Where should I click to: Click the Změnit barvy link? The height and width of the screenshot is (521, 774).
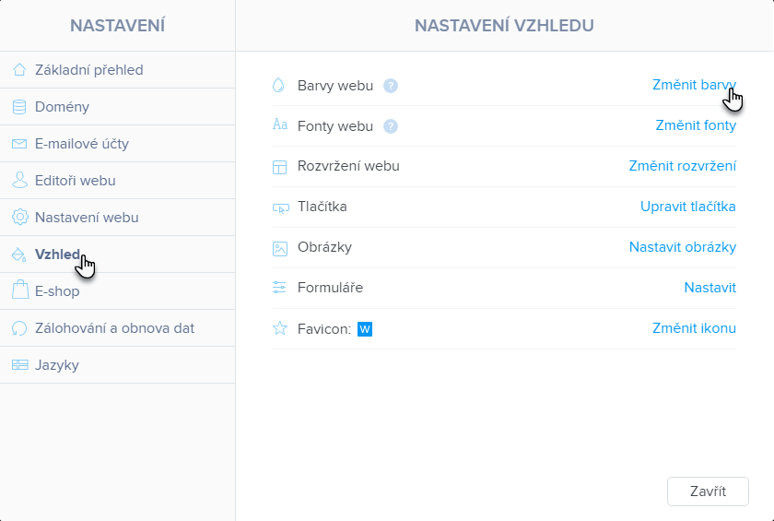pos(694,85)
